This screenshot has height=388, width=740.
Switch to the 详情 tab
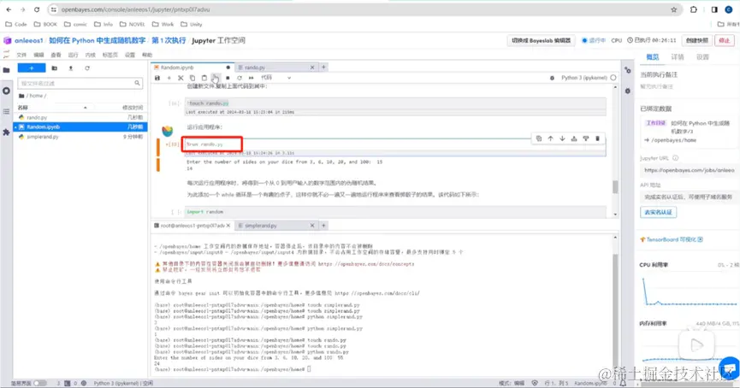point(678,57)
